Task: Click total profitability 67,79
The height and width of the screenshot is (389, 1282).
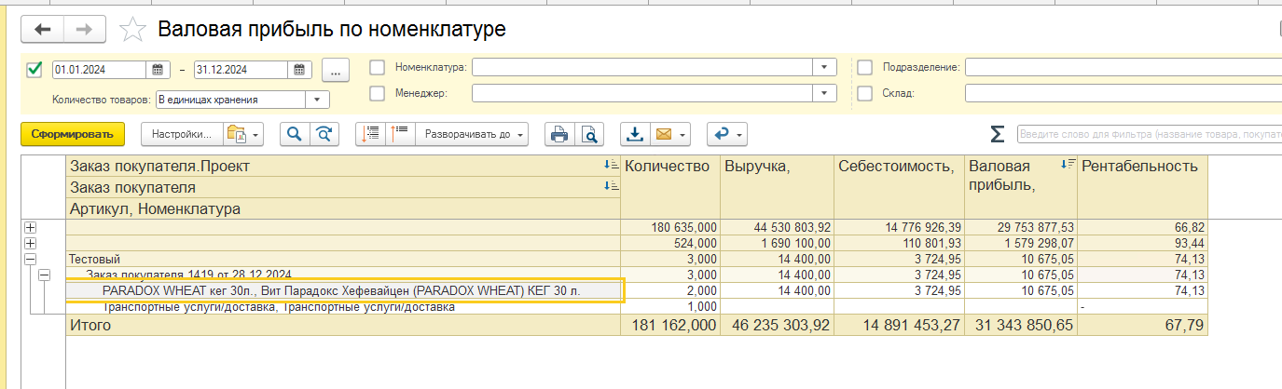Action: (x=1142, y=326)
